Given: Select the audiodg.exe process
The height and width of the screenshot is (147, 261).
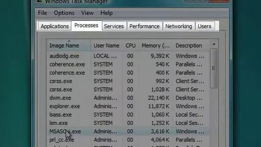Looking at the screenshot, I should point(64,56).
